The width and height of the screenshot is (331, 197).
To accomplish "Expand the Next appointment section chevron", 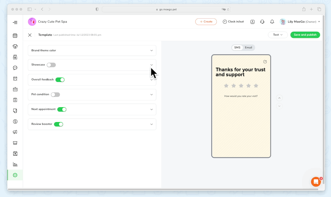I will point(151,110).
